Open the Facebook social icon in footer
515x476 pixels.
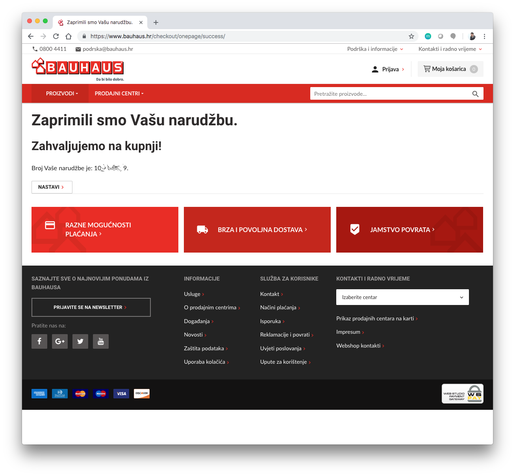[39, 341]
